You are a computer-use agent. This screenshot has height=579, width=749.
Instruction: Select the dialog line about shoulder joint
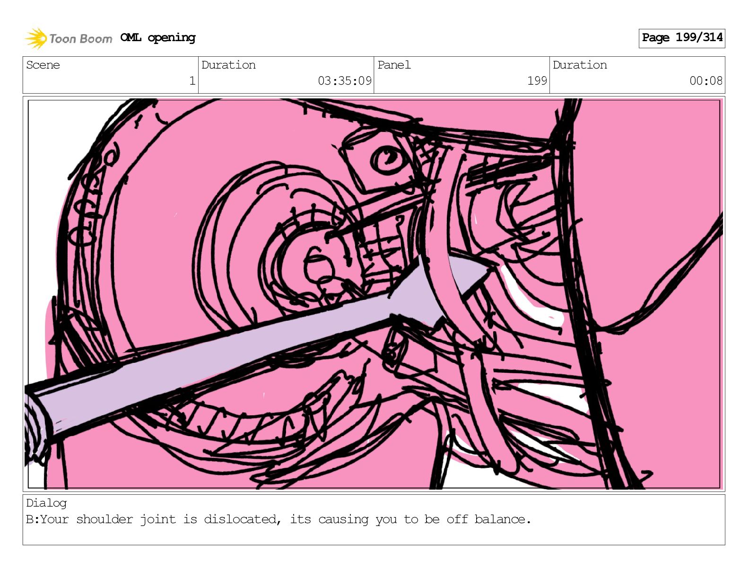[x=279, y=519]
